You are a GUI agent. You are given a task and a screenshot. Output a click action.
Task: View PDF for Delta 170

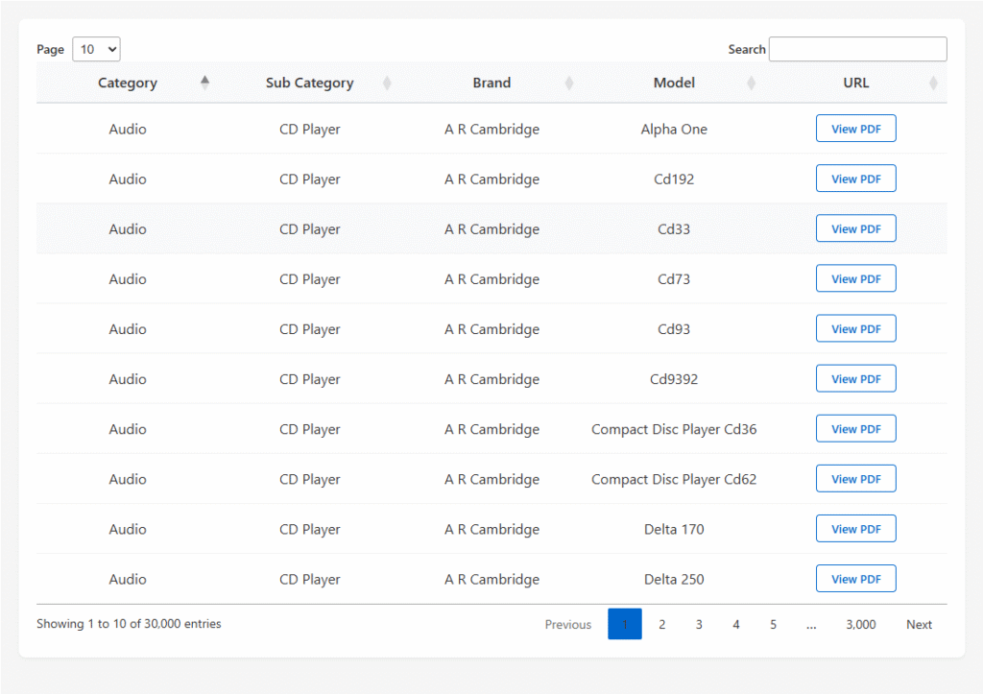point(855,529)
